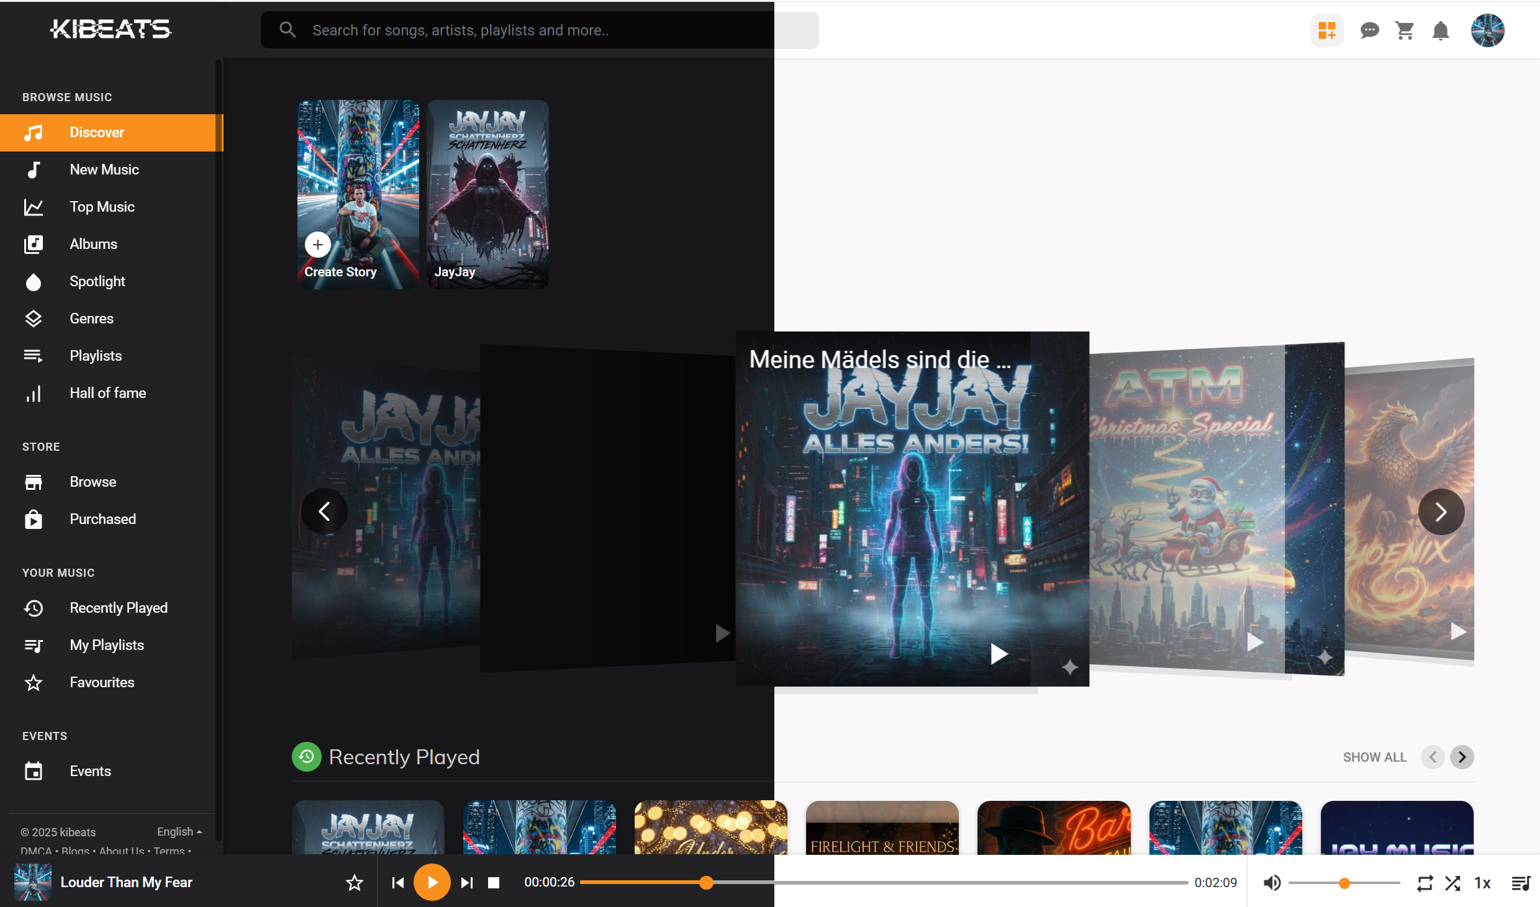Go to Hall of fame page
Image resolution: width=1540 pixels, height=907 pixels.
(x=107, y=393)
